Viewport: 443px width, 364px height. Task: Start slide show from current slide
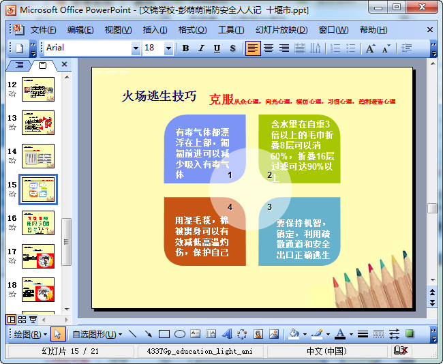(33, 320)
